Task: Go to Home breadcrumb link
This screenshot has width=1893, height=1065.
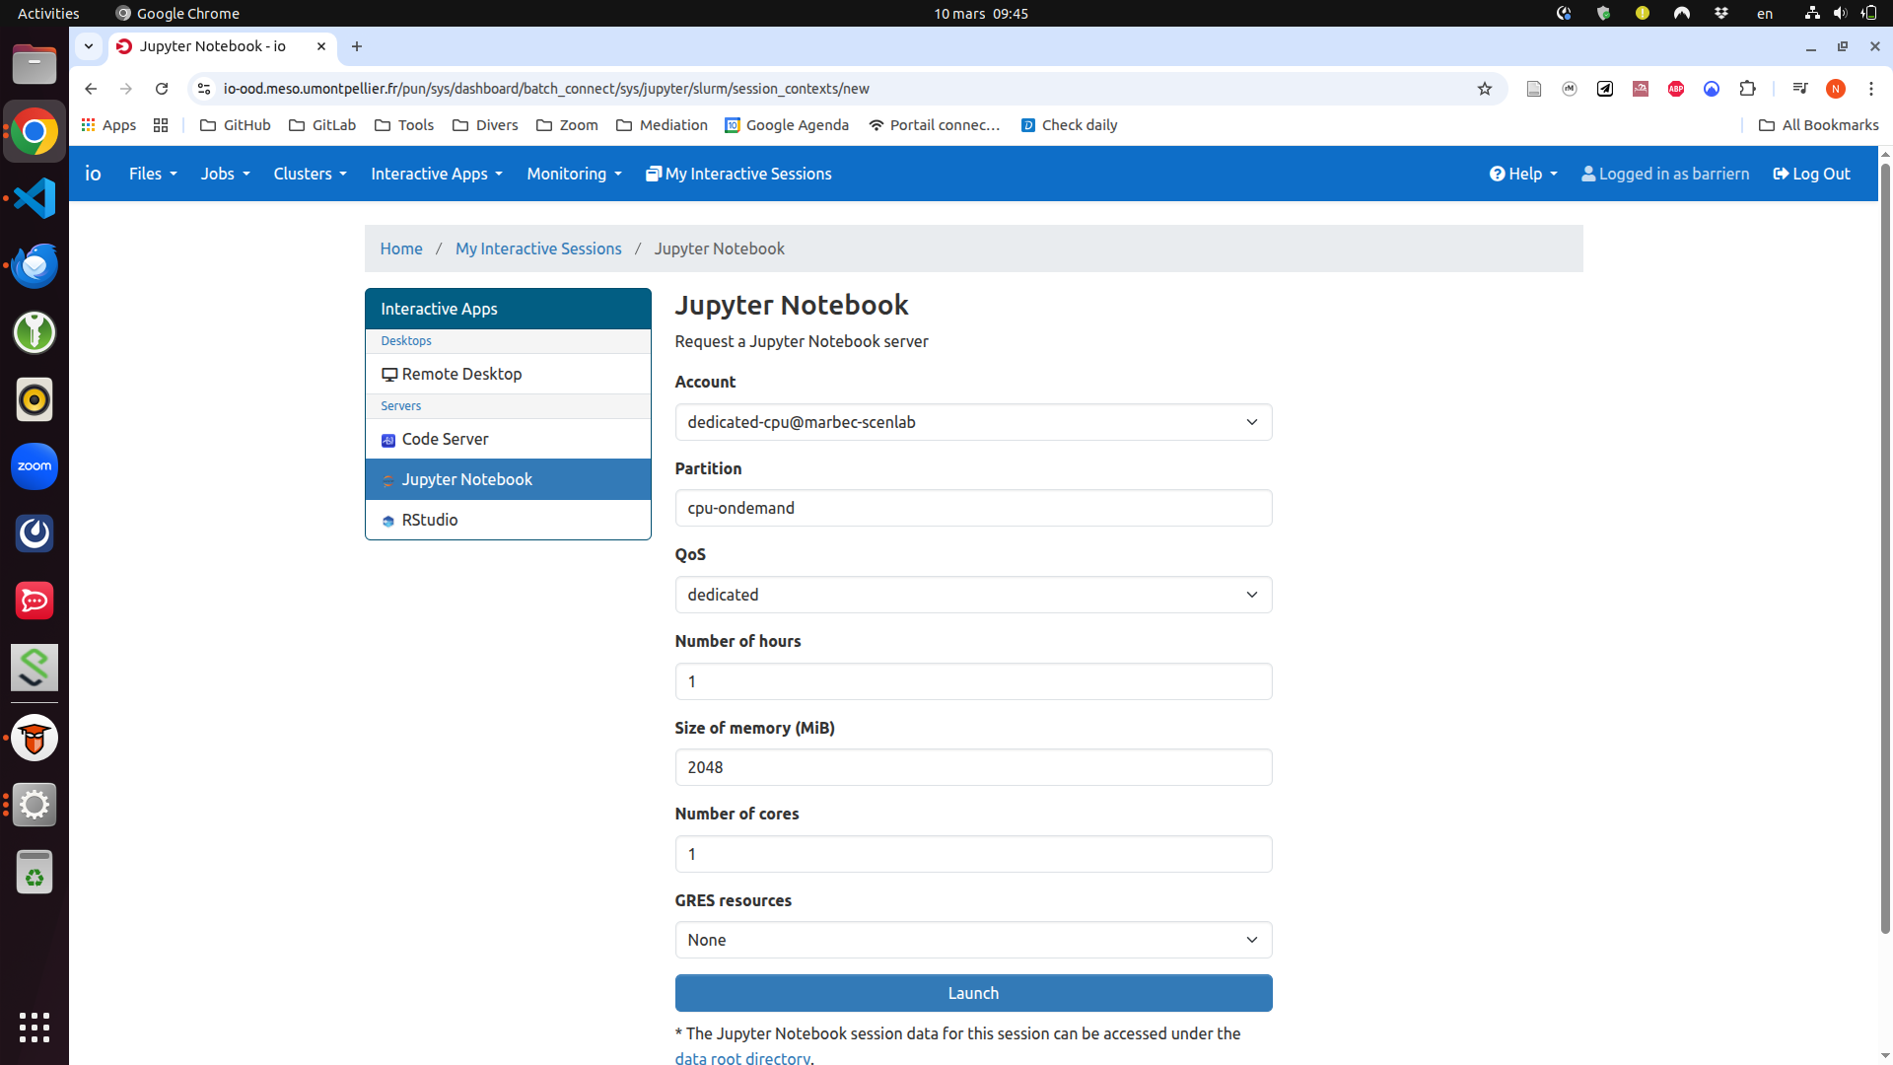Action: coord(401,248)
